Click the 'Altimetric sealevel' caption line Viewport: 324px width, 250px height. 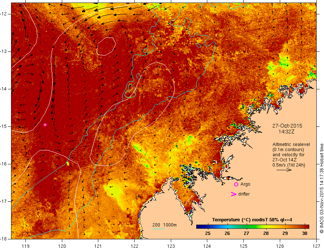[x=291, y=144]
